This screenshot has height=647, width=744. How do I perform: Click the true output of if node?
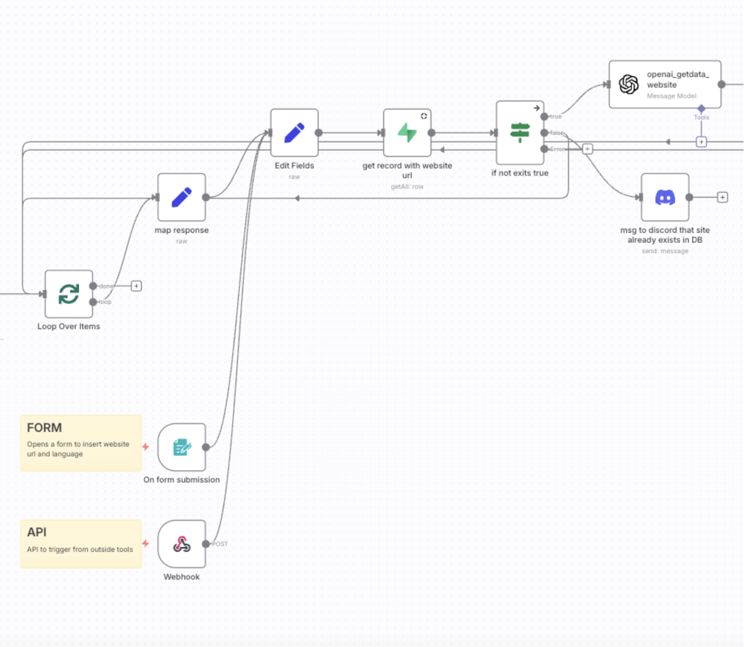(x=544, y=116)
